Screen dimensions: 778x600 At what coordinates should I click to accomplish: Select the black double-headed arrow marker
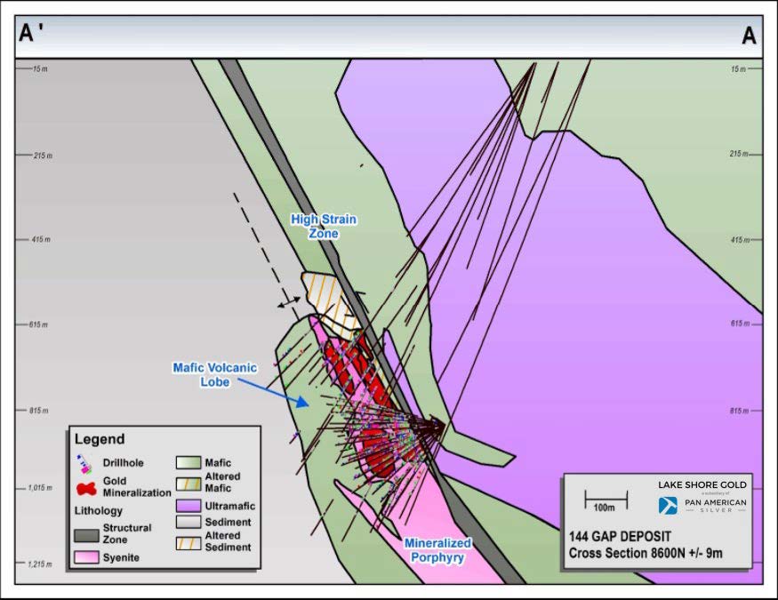[288, 304]
